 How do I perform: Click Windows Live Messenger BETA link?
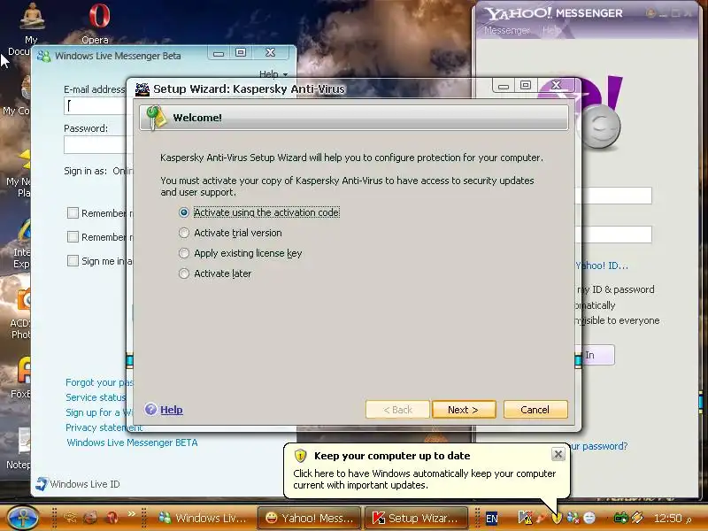pos(132,442)
